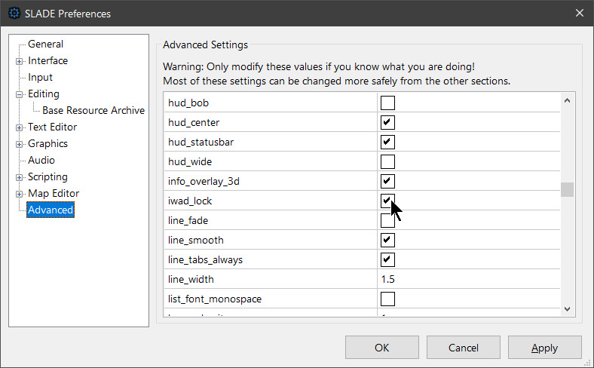The height and width of the screenshot is (368, 594).
Task: Click the scroll down arrow of settings list
Action: click(x=568, y=308)
